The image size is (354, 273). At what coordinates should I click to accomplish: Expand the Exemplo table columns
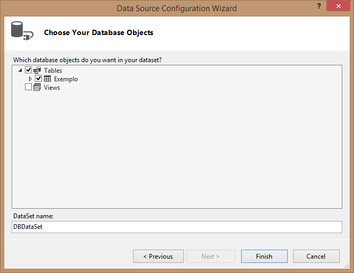point(30,79)
